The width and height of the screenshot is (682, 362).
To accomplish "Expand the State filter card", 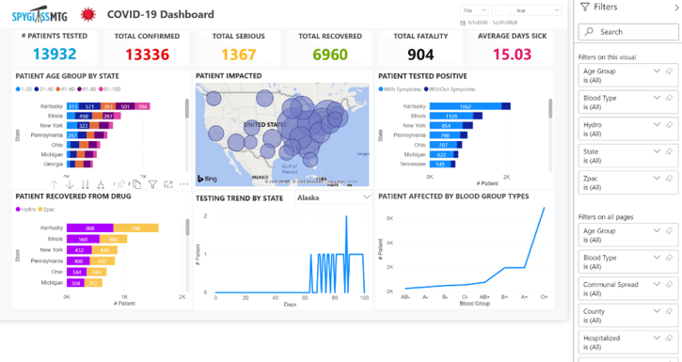I will 657,151.
